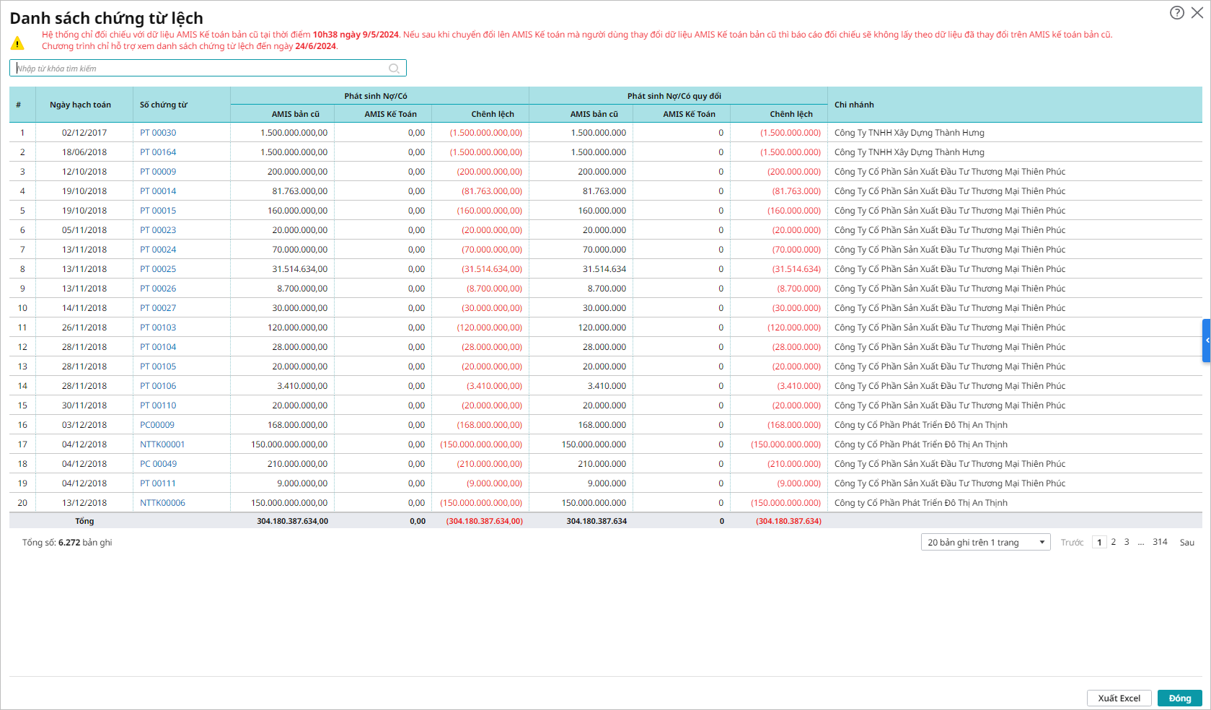Open voucher PT 00015
Viewport: 1211px width, 710px height.
pyautogui.click(x=158, y=211)
